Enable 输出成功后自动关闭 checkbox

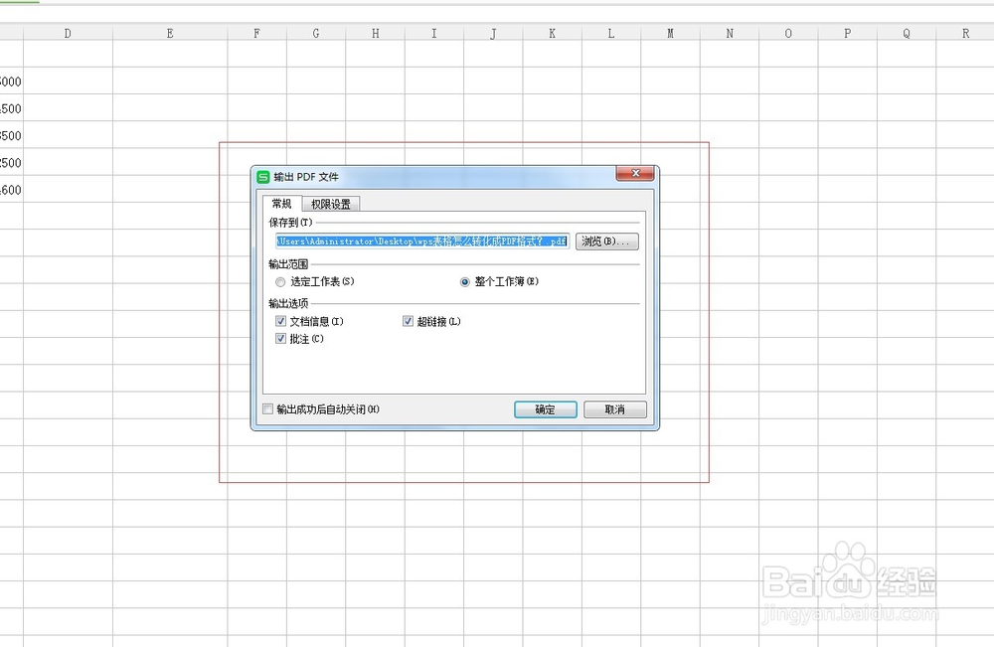coord(268,409)
